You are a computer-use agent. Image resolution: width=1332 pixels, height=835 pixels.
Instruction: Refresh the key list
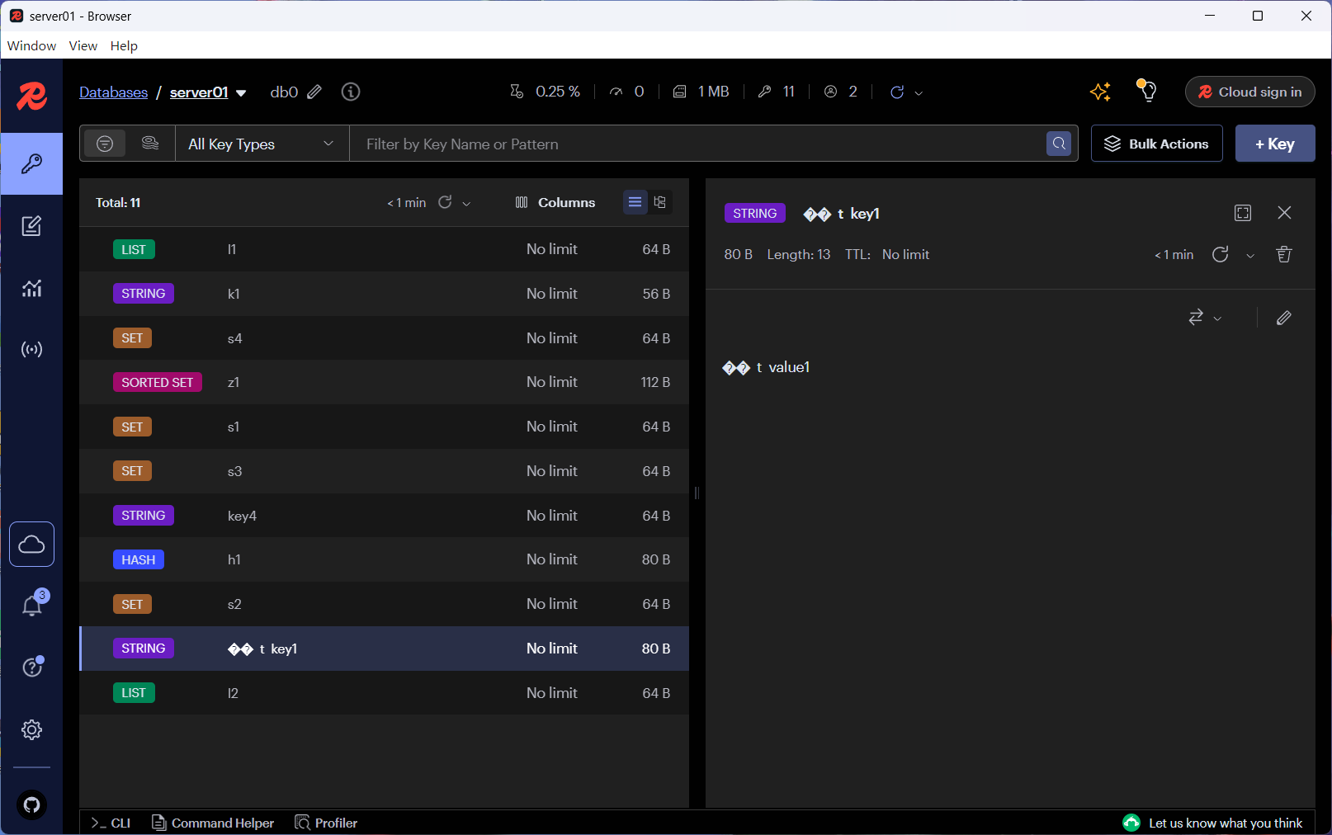coord(445,202)
